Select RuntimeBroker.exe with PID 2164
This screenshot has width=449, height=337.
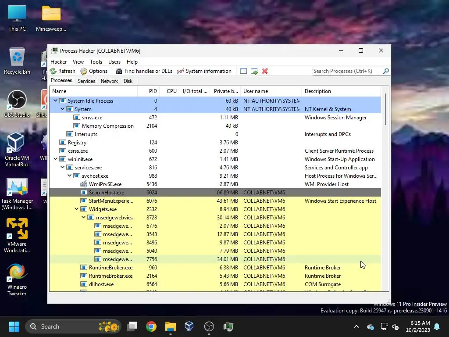coord(215,276)
